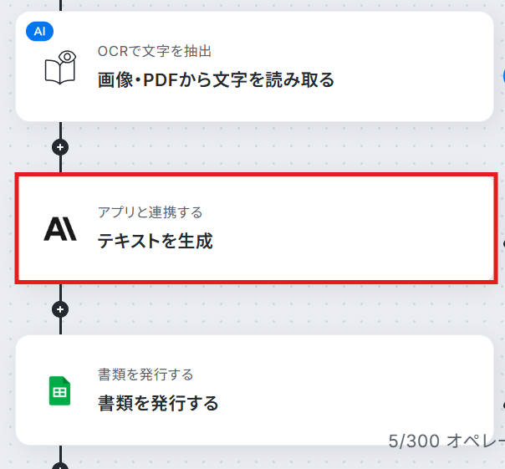Viewport: 505px width, 469px height.
Task: Add a step below 書類を発行する card
Action: 60,466
